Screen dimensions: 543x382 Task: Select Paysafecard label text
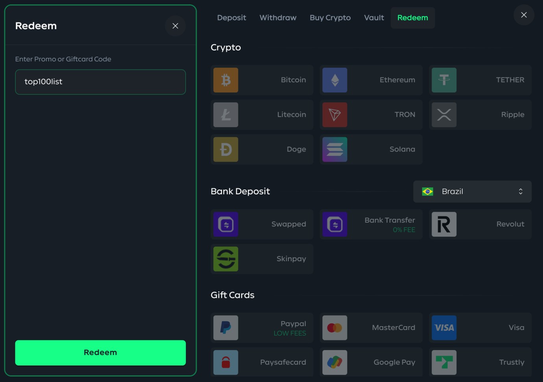[283, 362]
